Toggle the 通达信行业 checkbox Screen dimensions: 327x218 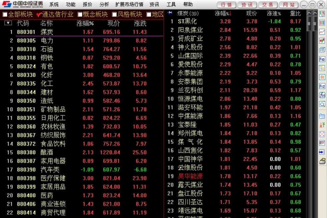click(x=39, y=15)
